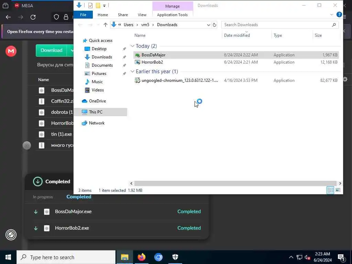Click the MEGA logo in sidebar
The height and width of the screenshot is (264, 352).
[11, 51]
